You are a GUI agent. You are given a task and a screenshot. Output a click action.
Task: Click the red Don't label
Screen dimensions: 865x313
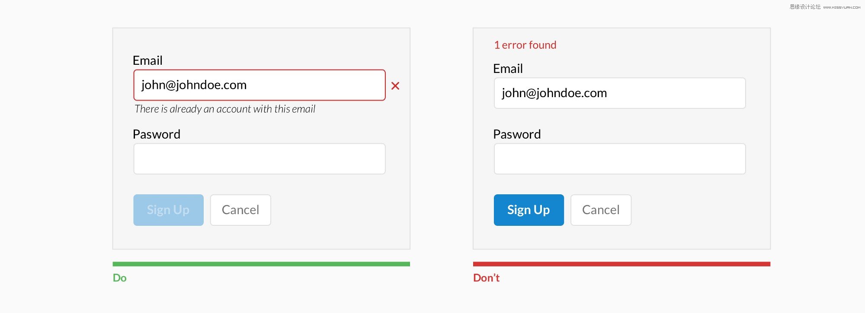(486, 278)
